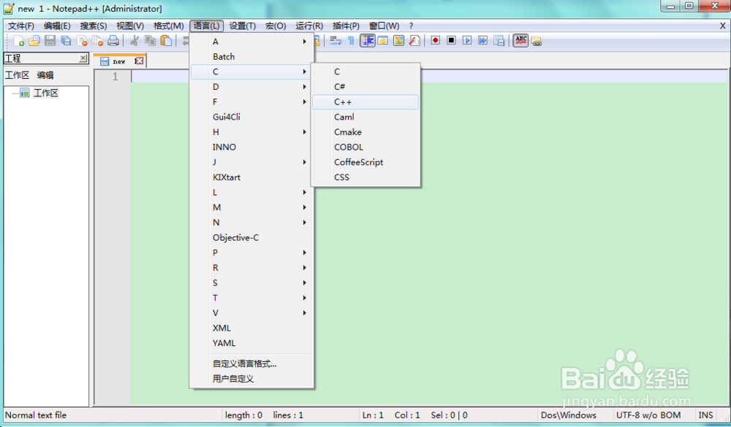Toggle Show All Characters pilcrow icon
731x427 pixels.
pyautogui.click(x=351, y=41)
